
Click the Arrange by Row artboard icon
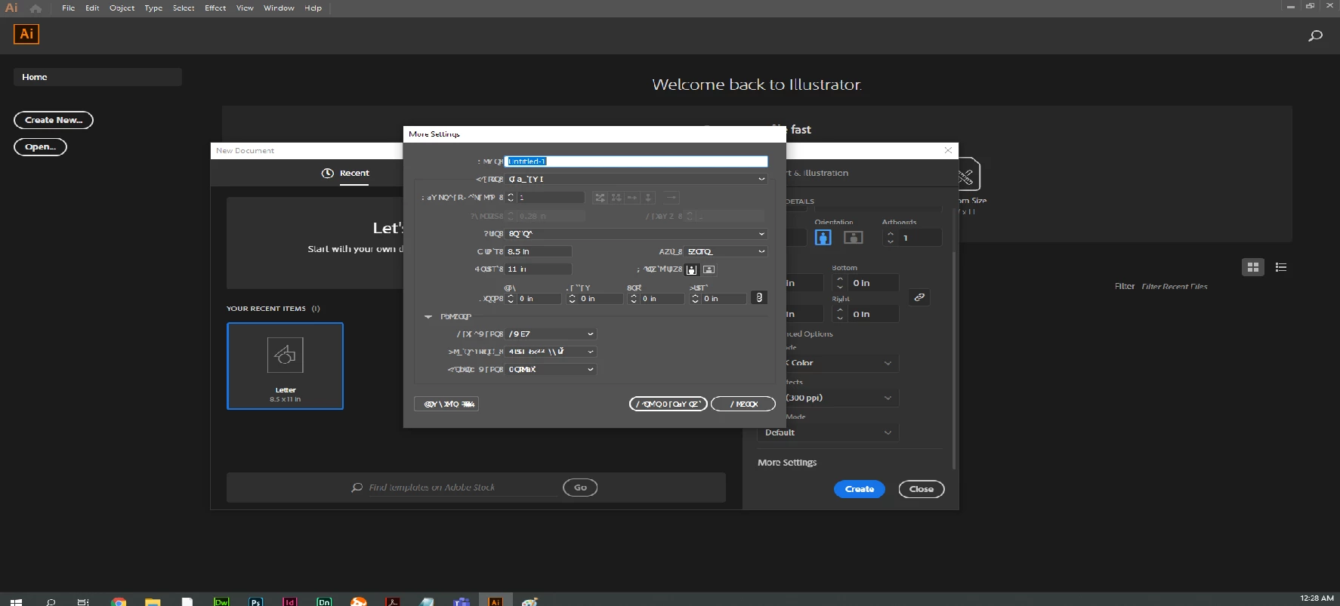coord(632,198)
